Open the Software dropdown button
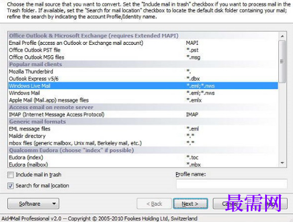Screen dimensions: 293x222 [x=33, y=204]
